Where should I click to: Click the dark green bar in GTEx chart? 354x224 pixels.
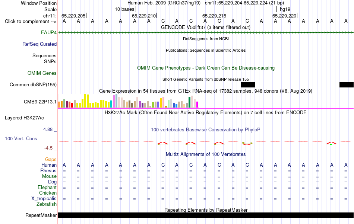(189, 102)
